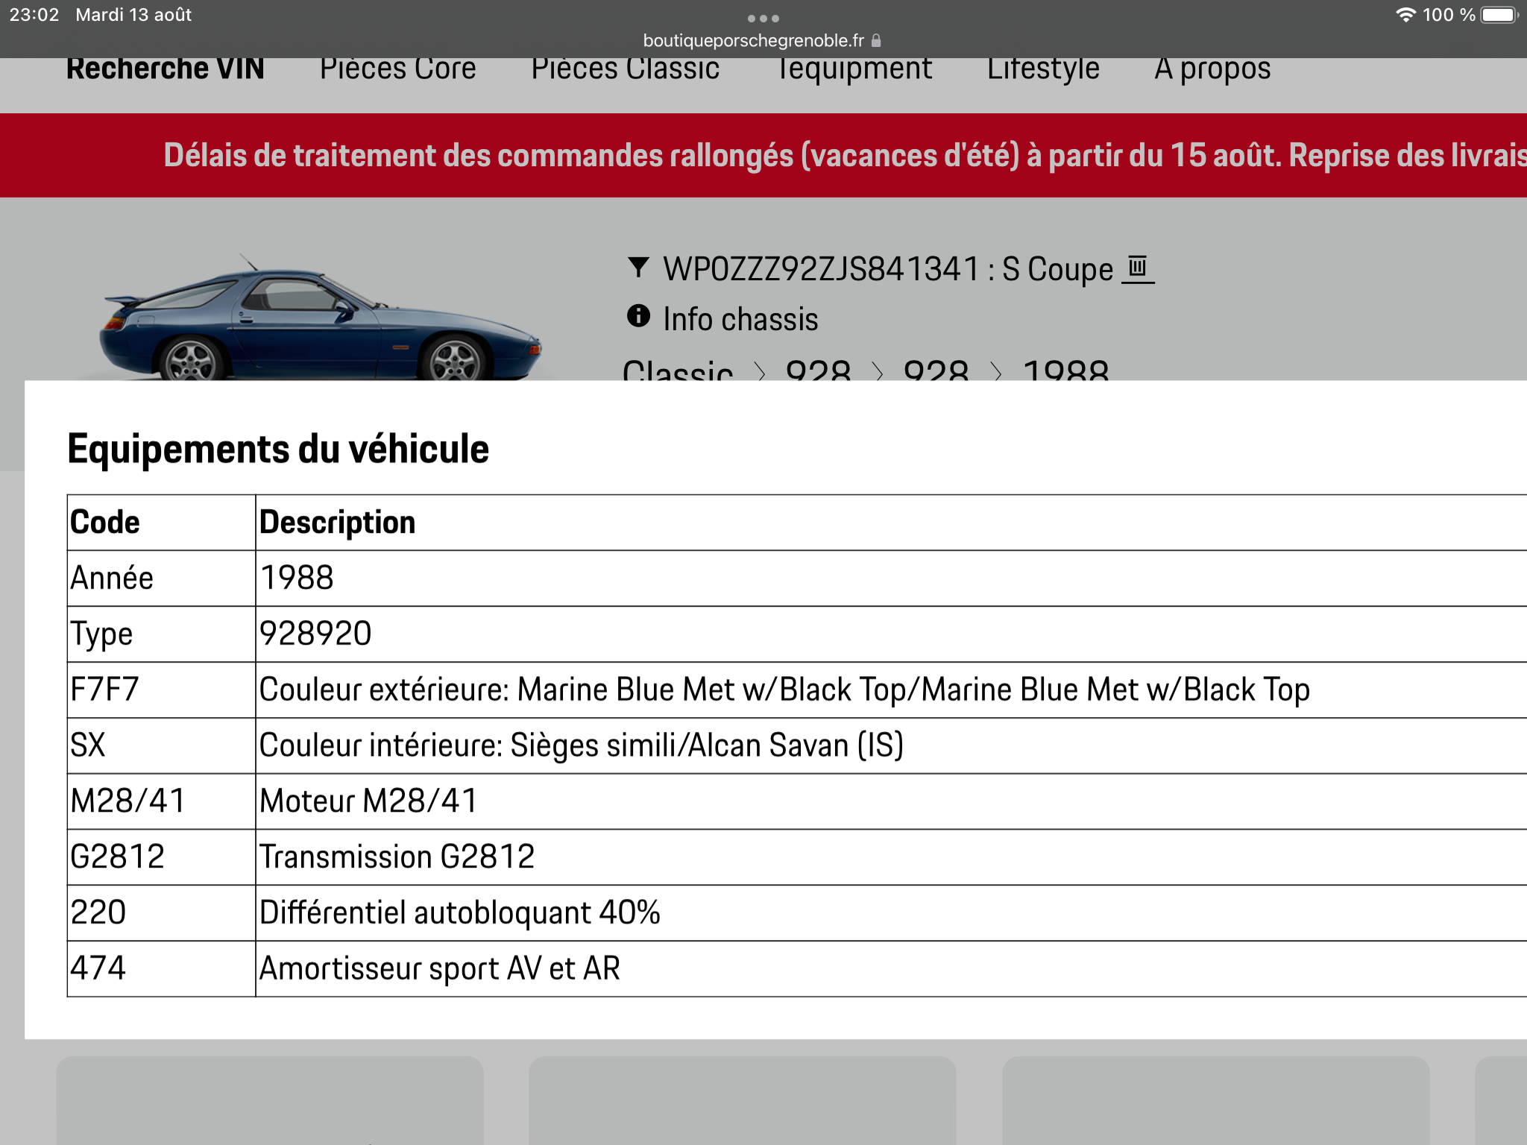This screenshot has width=1527, height=1145.
Task: Click the Amortisseur sport AV et AR description
Action: 440,968
